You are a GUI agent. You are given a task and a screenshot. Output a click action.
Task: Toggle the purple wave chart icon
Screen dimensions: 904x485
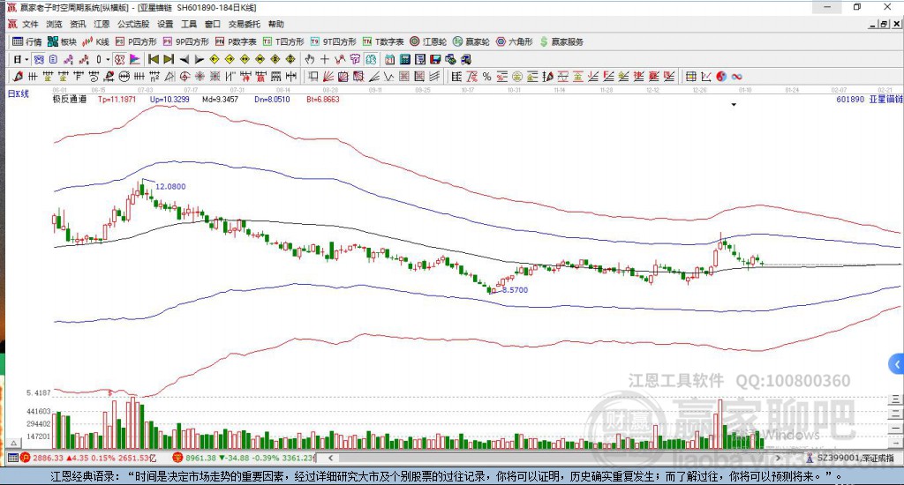[x=69, y=59]
